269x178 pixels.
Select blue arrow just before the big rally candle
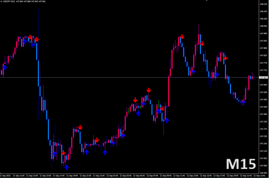point(166,120)
